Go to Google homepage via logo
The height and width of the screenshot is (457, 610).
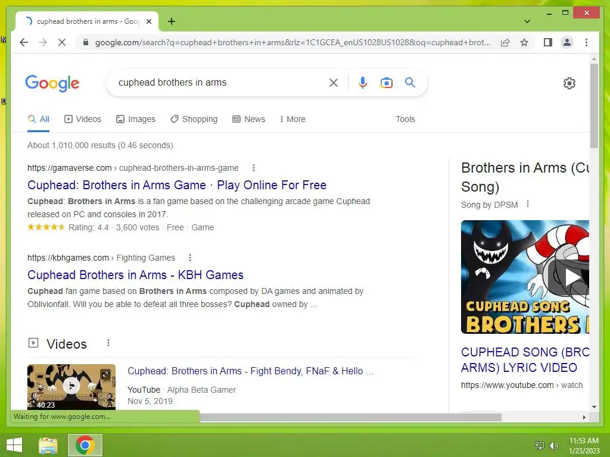(x=52, y=83)
